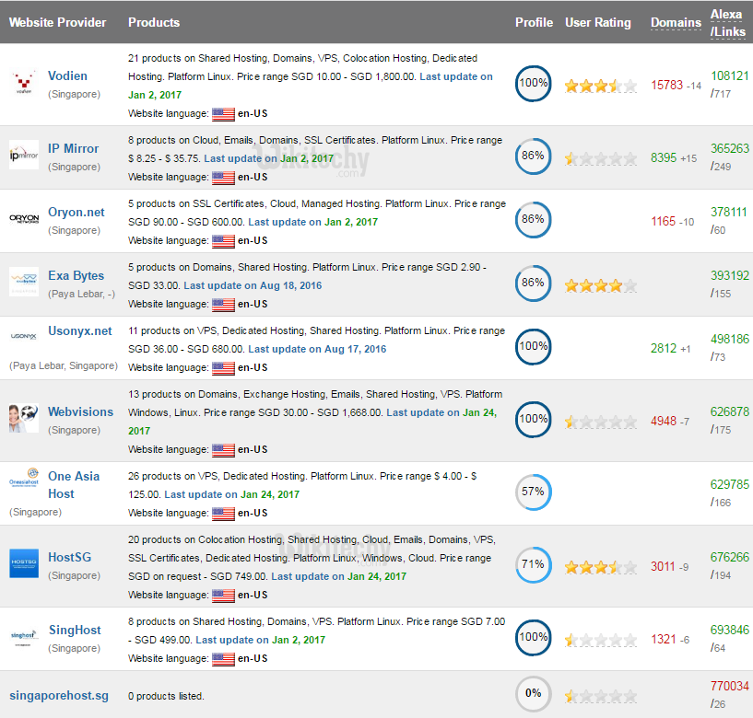Click the Webvisions logo
This screenshot has width=753, height=718.
pos(23,419)
